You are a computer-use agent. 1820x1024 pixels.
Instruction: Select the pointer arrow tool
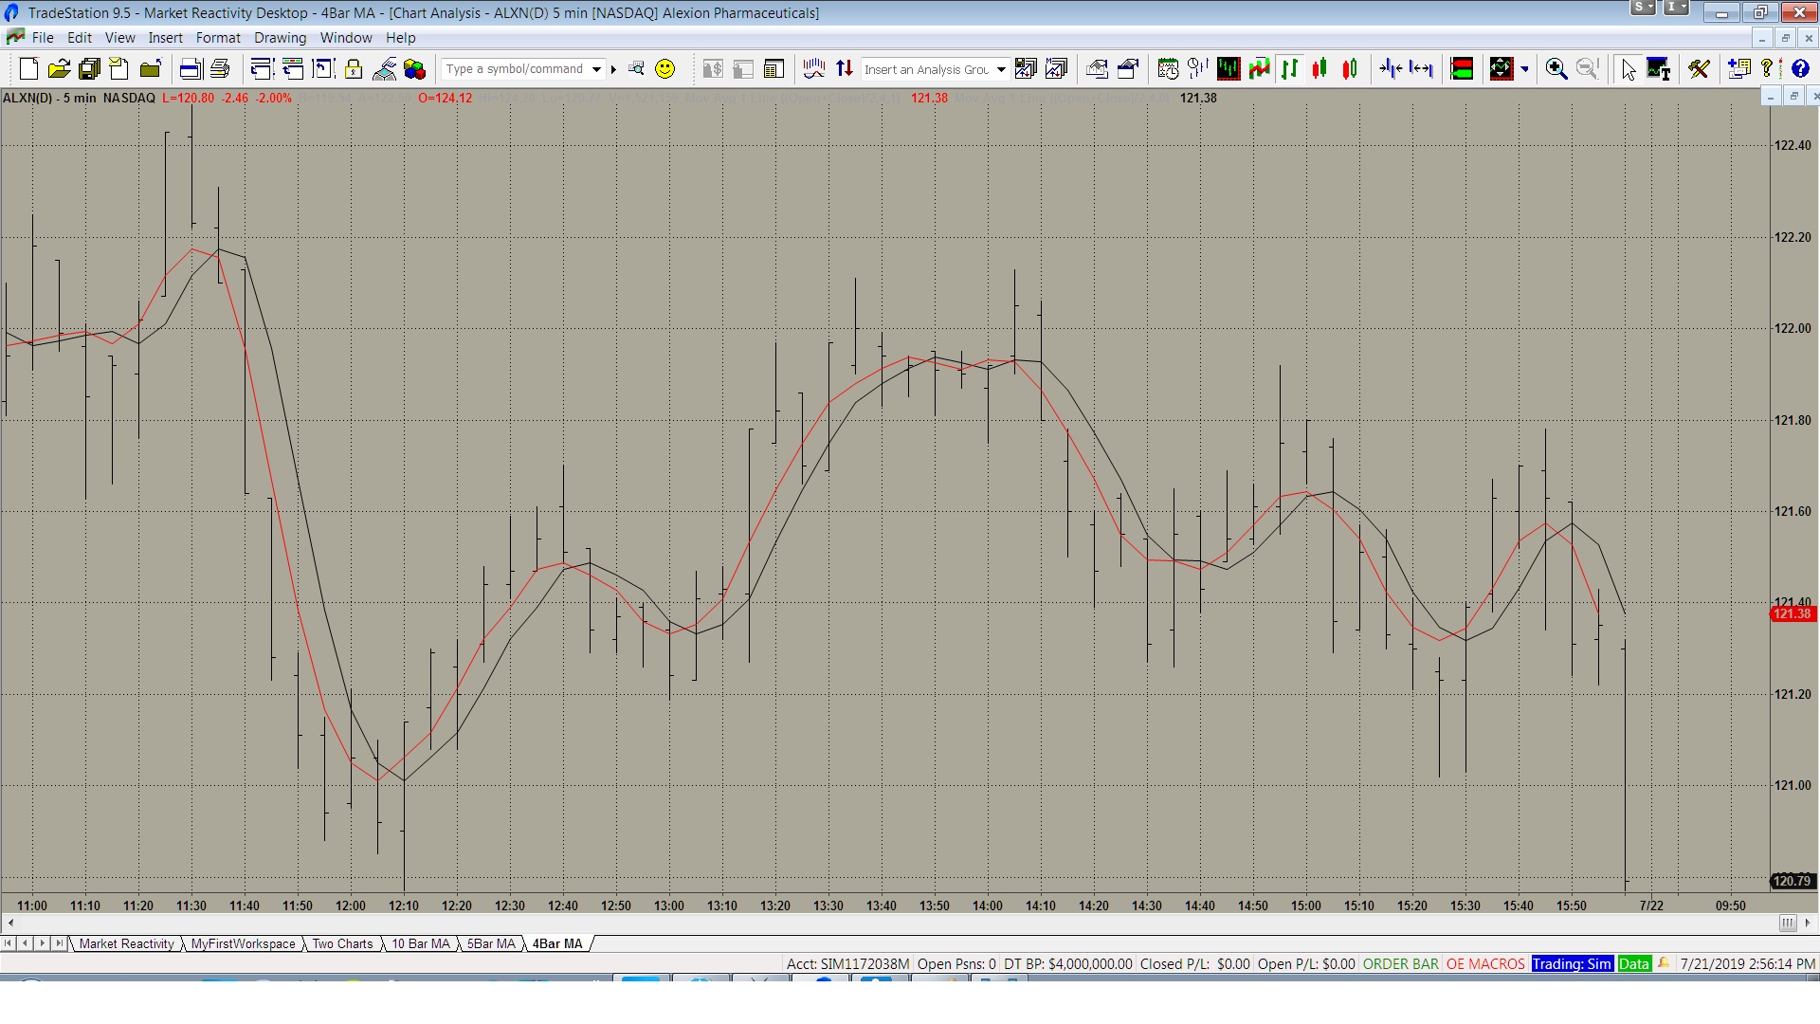tap(1628, 68)
